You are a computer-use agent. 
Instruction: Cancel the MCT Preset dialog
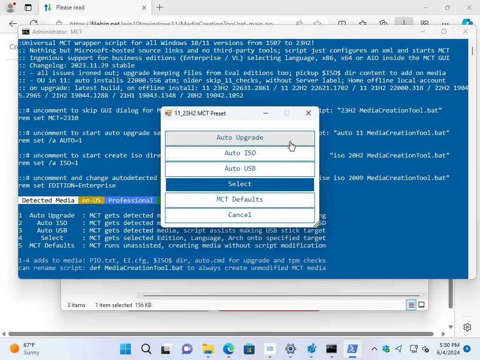tap(240, 215)
